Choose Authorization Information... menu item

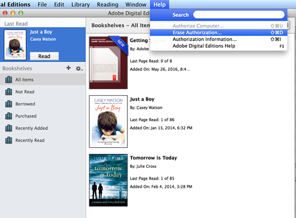tap(218, 39)
